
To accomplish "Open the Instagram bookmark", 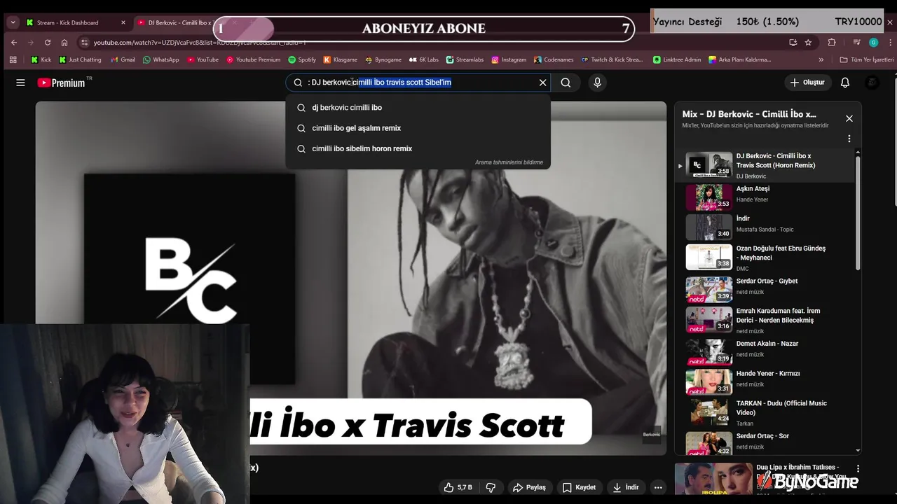I will click(x=509, y=59).
